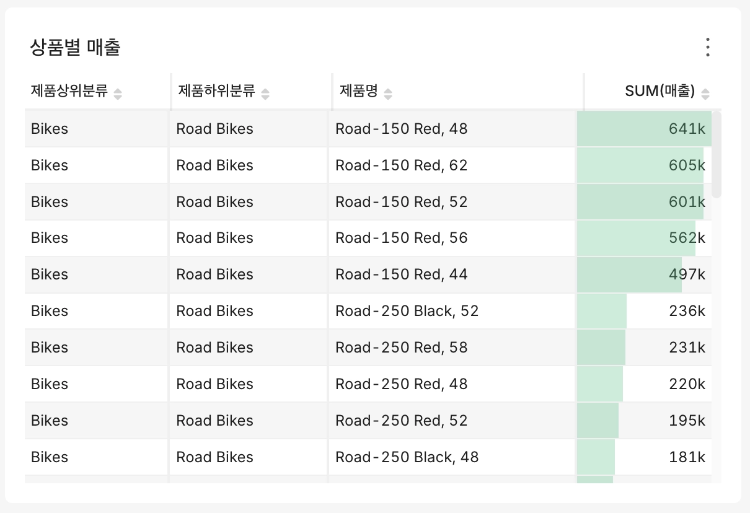
Task: Click the 236k sales value cell
Action: 644,311
